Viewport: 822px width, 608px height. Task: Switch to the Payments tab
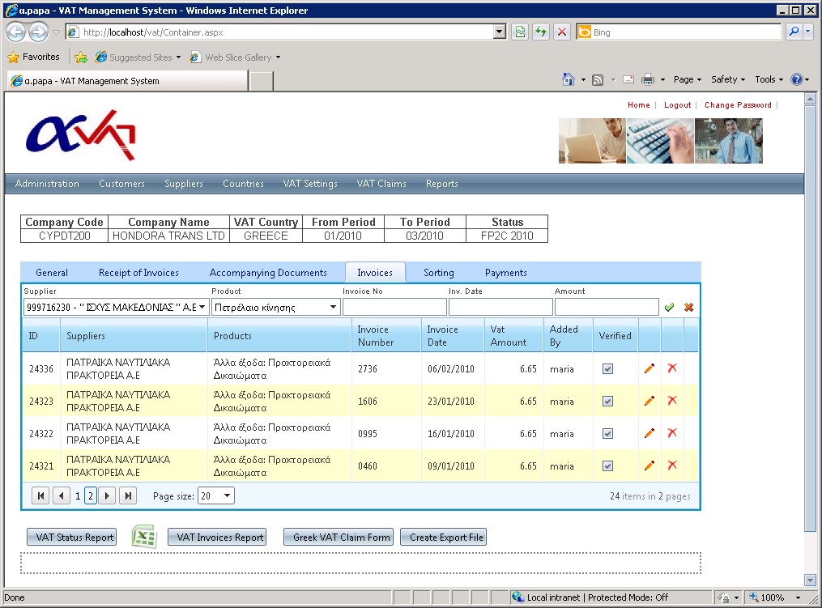pos(505,273)
